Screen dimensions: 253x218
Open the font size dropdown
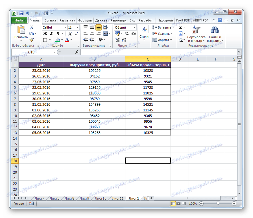[78, 27]
